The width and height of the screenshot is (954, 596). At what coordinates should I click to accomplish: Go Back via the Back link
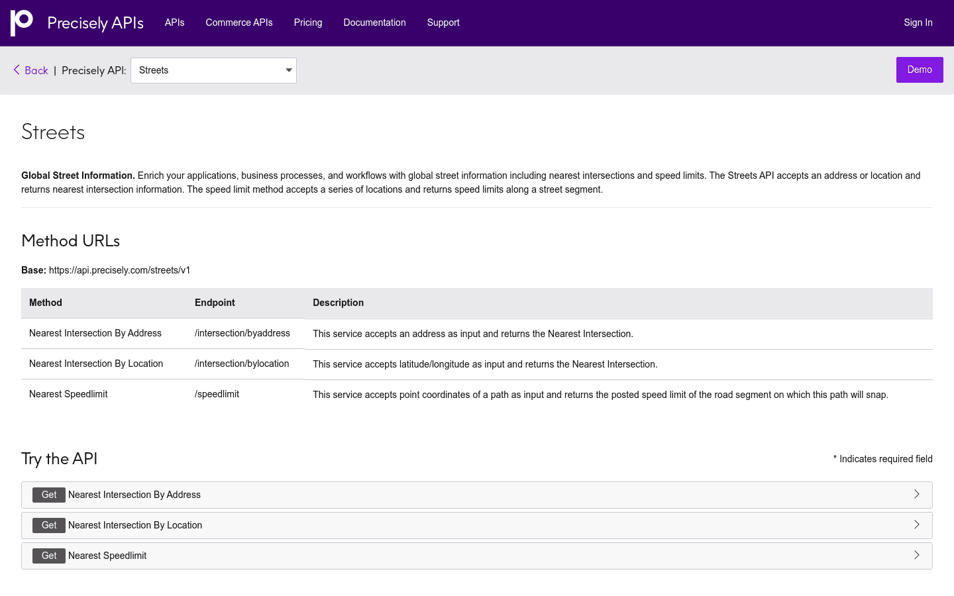[36, 70]
